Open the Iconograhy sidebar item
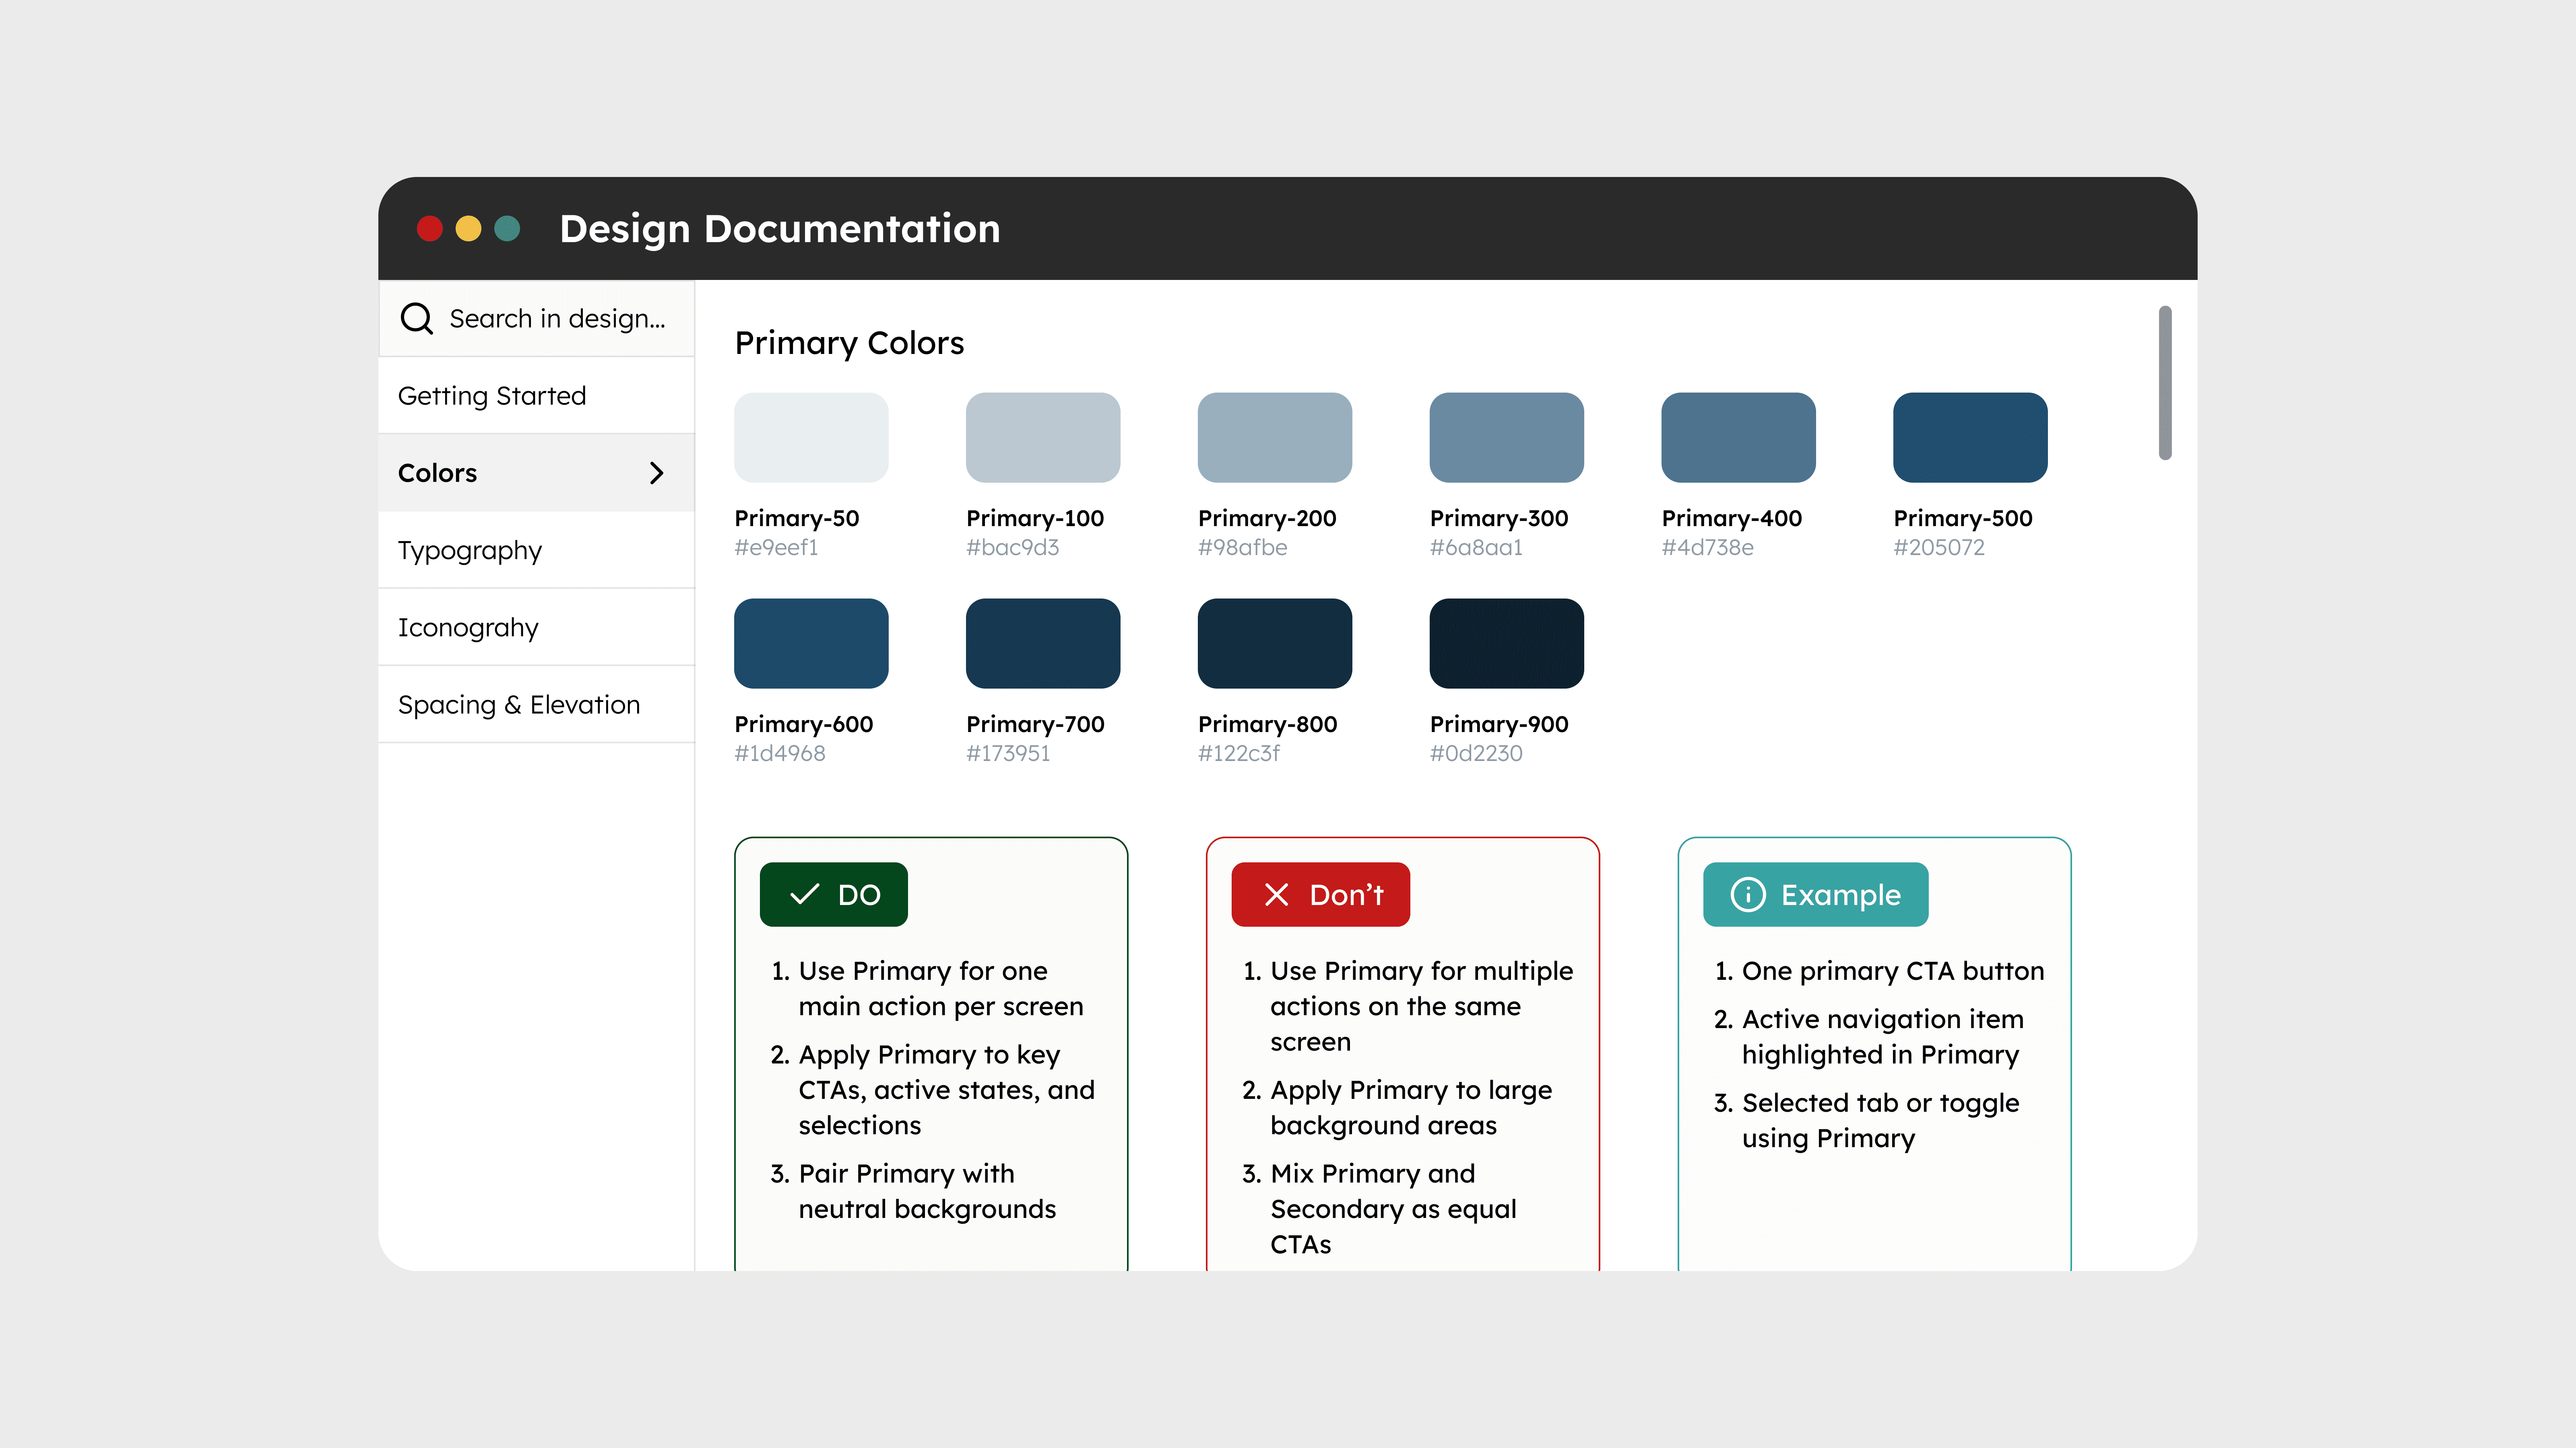This screenshot has width=2576, height=1448. 468,627
